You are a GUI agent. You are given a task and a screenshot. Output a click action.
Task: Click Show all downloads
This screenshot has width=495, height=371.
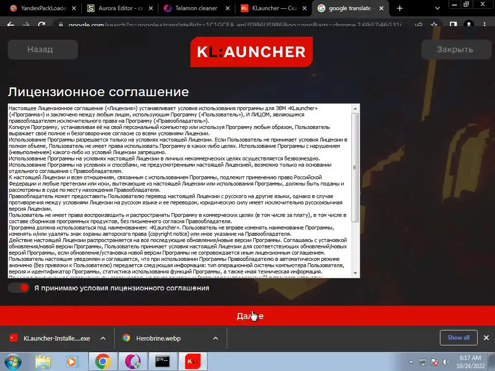[x=458, y=338]
